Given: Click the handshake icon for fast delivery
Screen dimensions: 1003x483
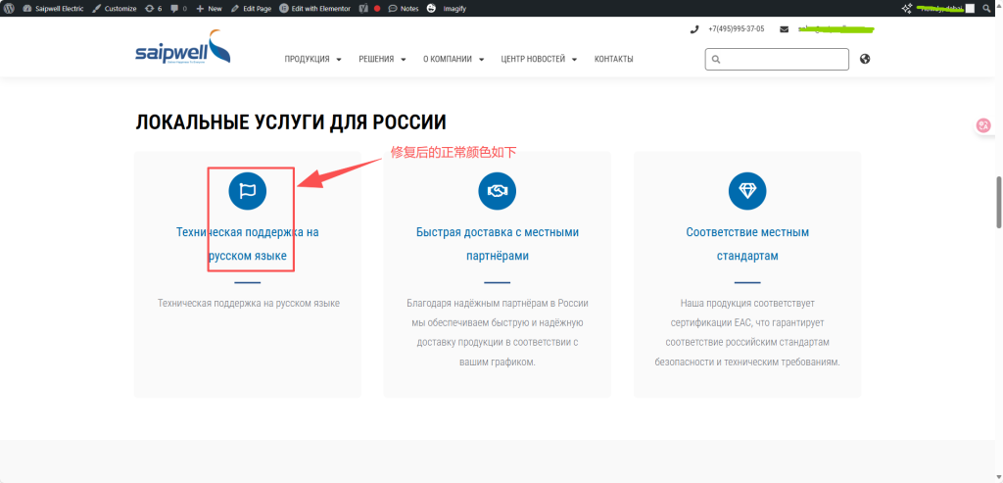Looking at the screenshot, I should (498, 191).
